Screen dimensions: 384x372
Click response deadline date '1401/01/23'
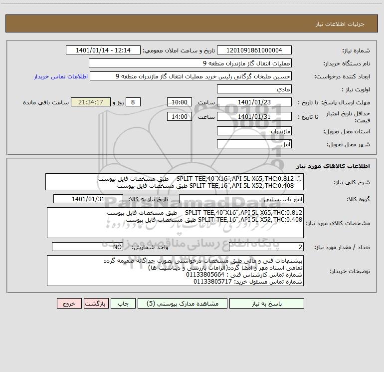254,102
